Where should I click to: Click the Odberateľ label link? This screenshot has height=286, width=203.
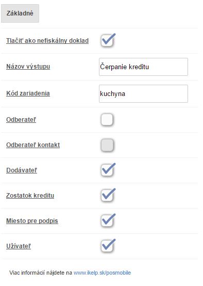(21, 120)
